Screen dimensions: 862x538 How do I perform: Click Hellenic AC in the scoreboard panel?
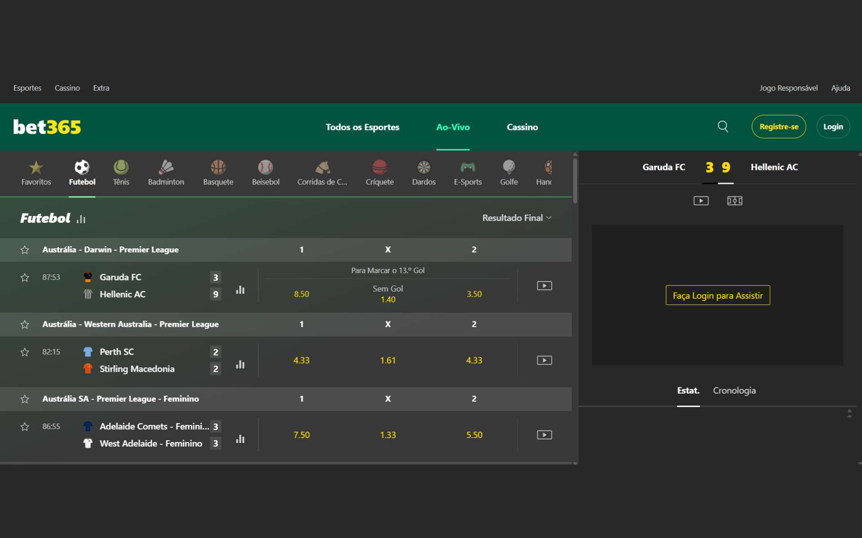click(x=774, y=167)
